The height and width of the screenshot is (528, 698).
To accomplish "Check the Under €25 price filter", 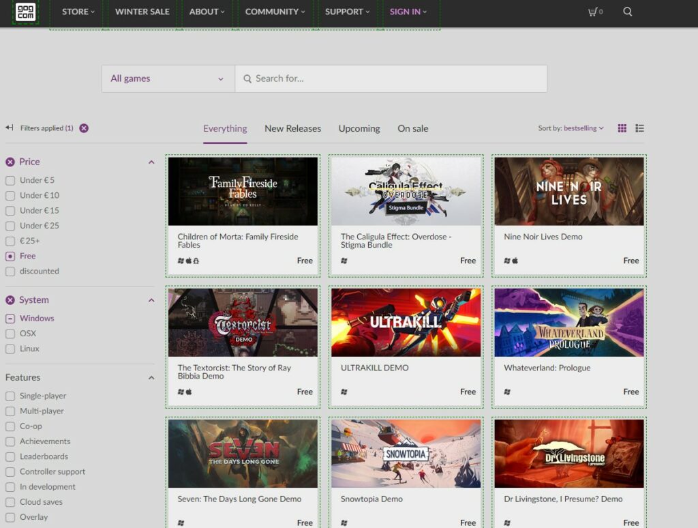I will (10, 226).
